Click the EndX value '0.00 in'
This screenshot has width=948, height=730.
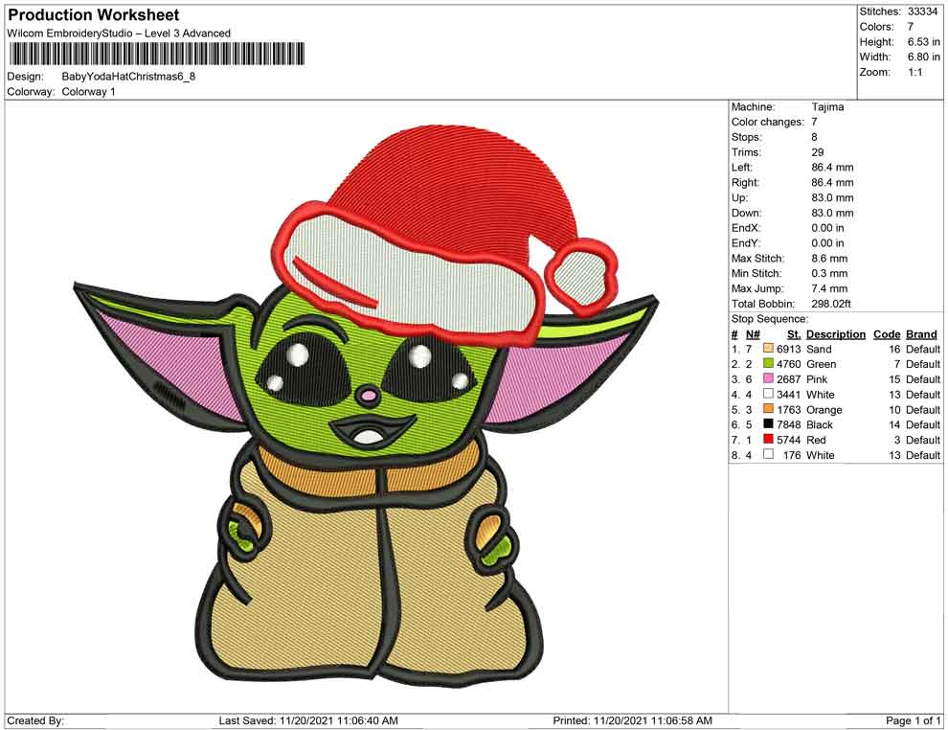[827, 228]
